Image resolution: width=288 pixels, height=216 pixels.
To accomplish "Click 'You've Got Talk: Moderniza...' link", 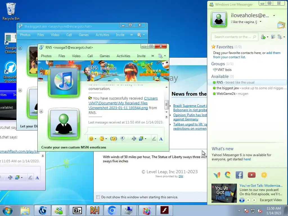I will point(261,186).
